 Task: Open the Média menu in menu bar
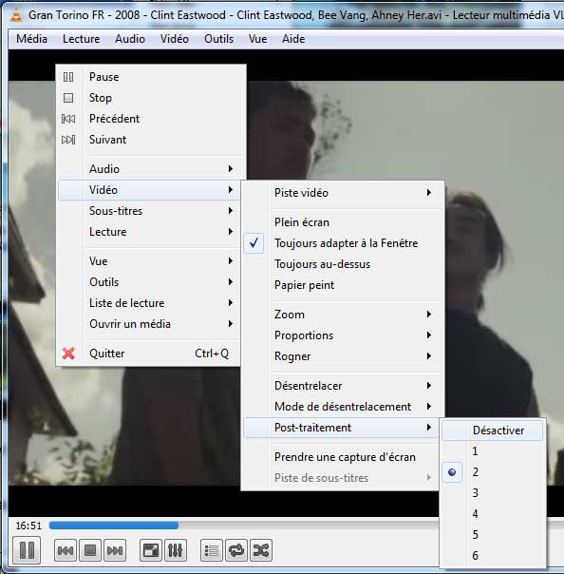[32, 39]
